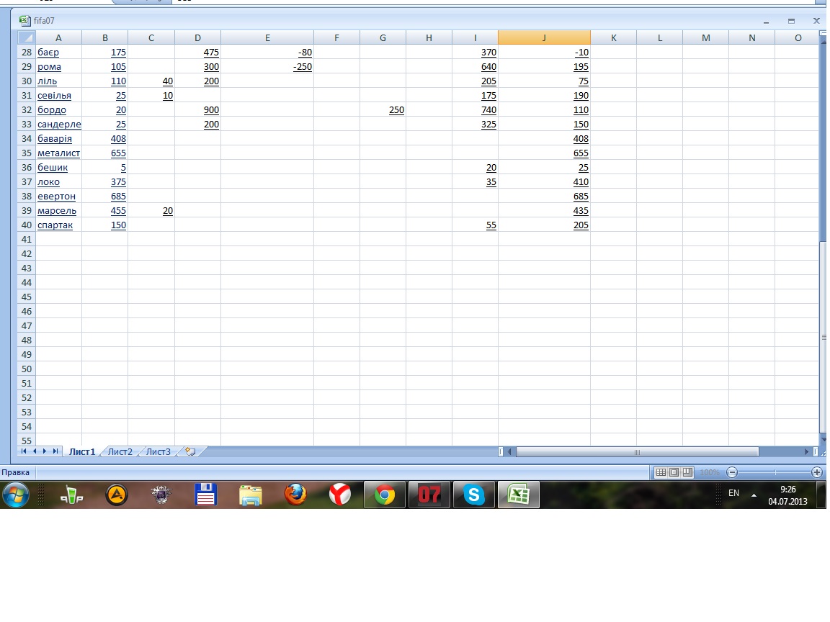The width and height of the screenshot is (830, 622).
Task: Select cell containing рома
Action: pos(59,67)
